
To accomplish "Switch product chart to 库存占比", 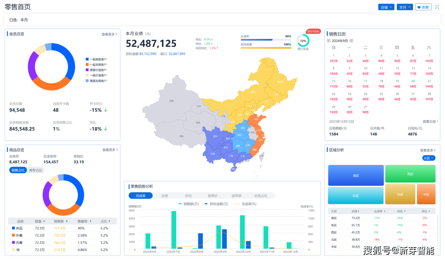I will [x=36, y=170].
